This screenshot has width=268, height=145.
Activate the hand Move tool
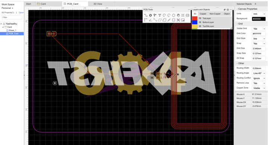pyautogui.click(x=178, y=15)
